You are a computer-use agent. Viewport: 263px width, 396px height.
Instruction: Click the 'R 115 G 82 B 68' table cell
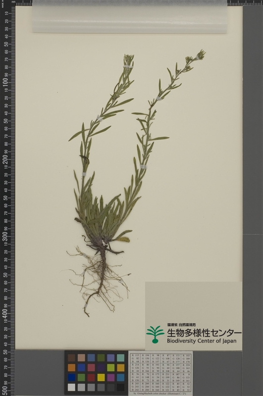[135, 358]
